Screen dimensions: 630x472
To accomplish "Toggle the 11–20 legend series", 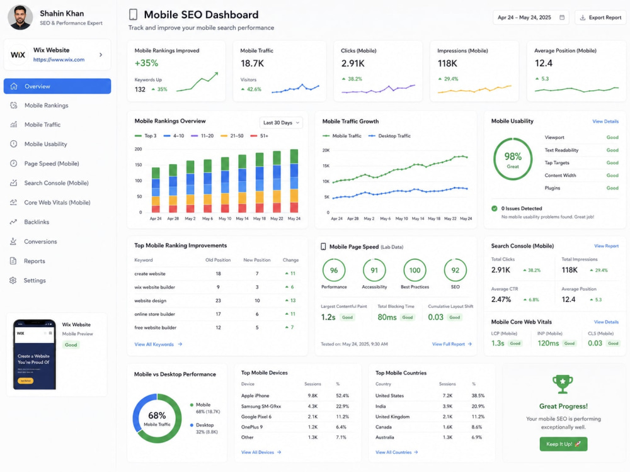I will click(x=202, y=136).
